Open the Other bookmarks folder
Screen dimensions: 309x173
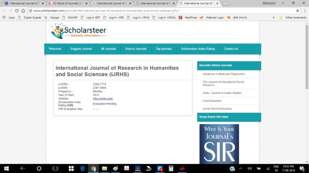tap(293, 17)
